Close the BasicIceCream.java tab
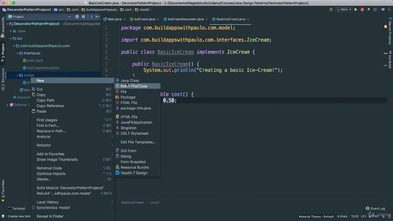This screenshot has width=393, height=221. [248, 19]
